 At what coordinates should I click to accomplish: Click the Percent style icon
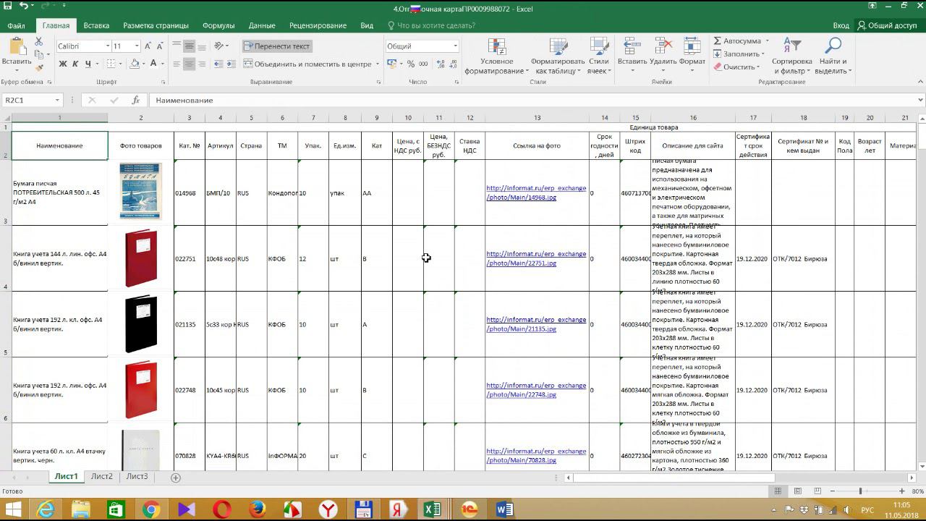pyautogui.click(x=411, y=64)
